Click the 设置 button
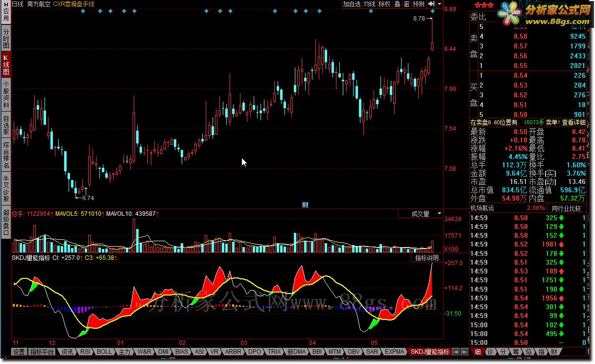Image resolution: width=595 pixels, height=364 pixels. click(19, 352)
